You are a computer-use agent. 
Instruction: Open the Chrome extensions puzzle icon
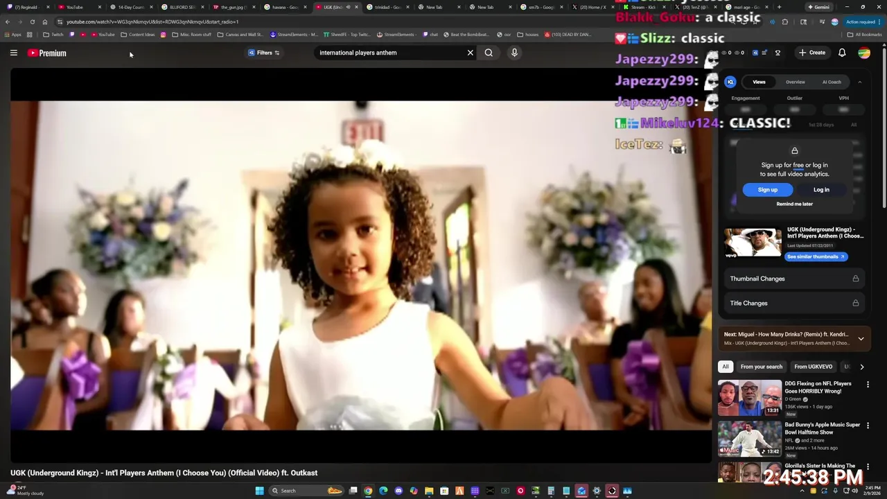click(x=785, y=21)
